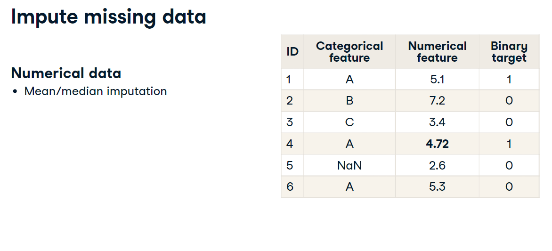Click categorical value C in row 3
The image size is (552, 251).
[x=349, y=122]
